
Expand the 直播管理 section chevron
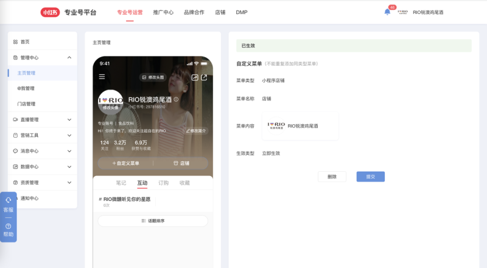(x=69, y=120)
